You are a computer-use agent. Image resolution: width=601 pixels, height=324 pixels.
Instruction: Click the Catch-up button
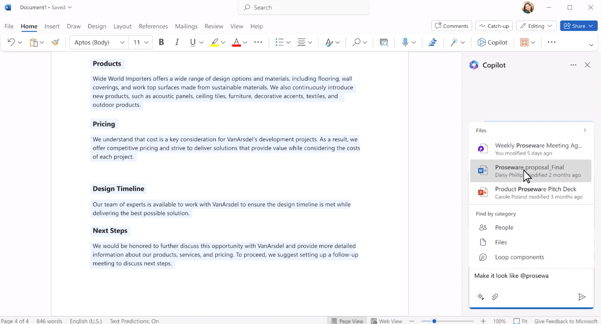(x=494, y=26)
